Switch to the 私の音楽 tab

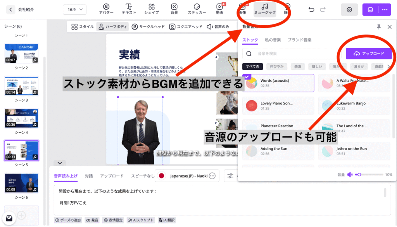(273, 40)
